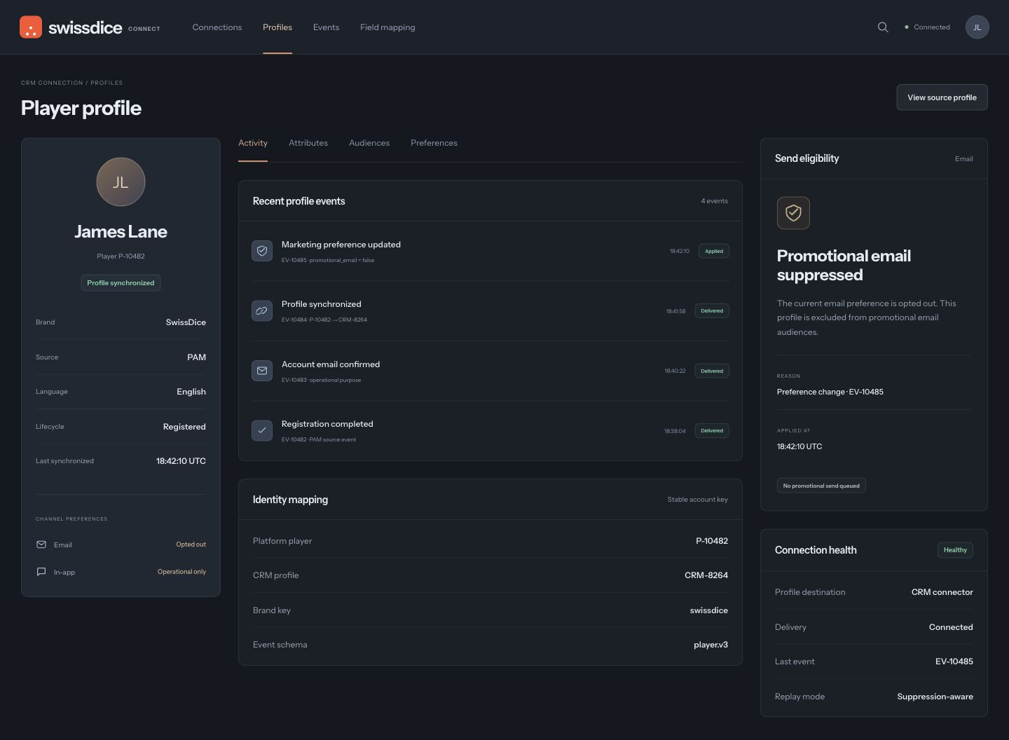1009x740 pixels.
Task: Switch to the Audiences tab
Action: [369, 143]
